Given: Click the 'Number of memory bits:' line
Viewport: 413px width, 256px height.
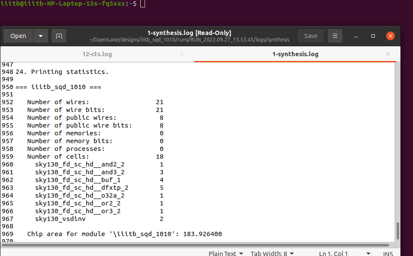Looking at the screenshot, I should 95,141.
